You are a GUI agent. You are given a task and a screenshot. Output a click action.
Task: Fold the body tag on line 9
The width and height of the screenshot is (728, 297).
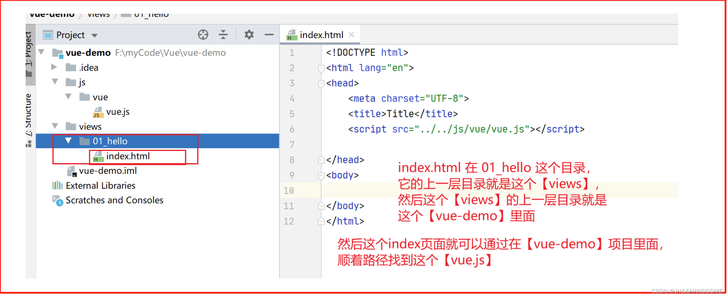point(321,176)
